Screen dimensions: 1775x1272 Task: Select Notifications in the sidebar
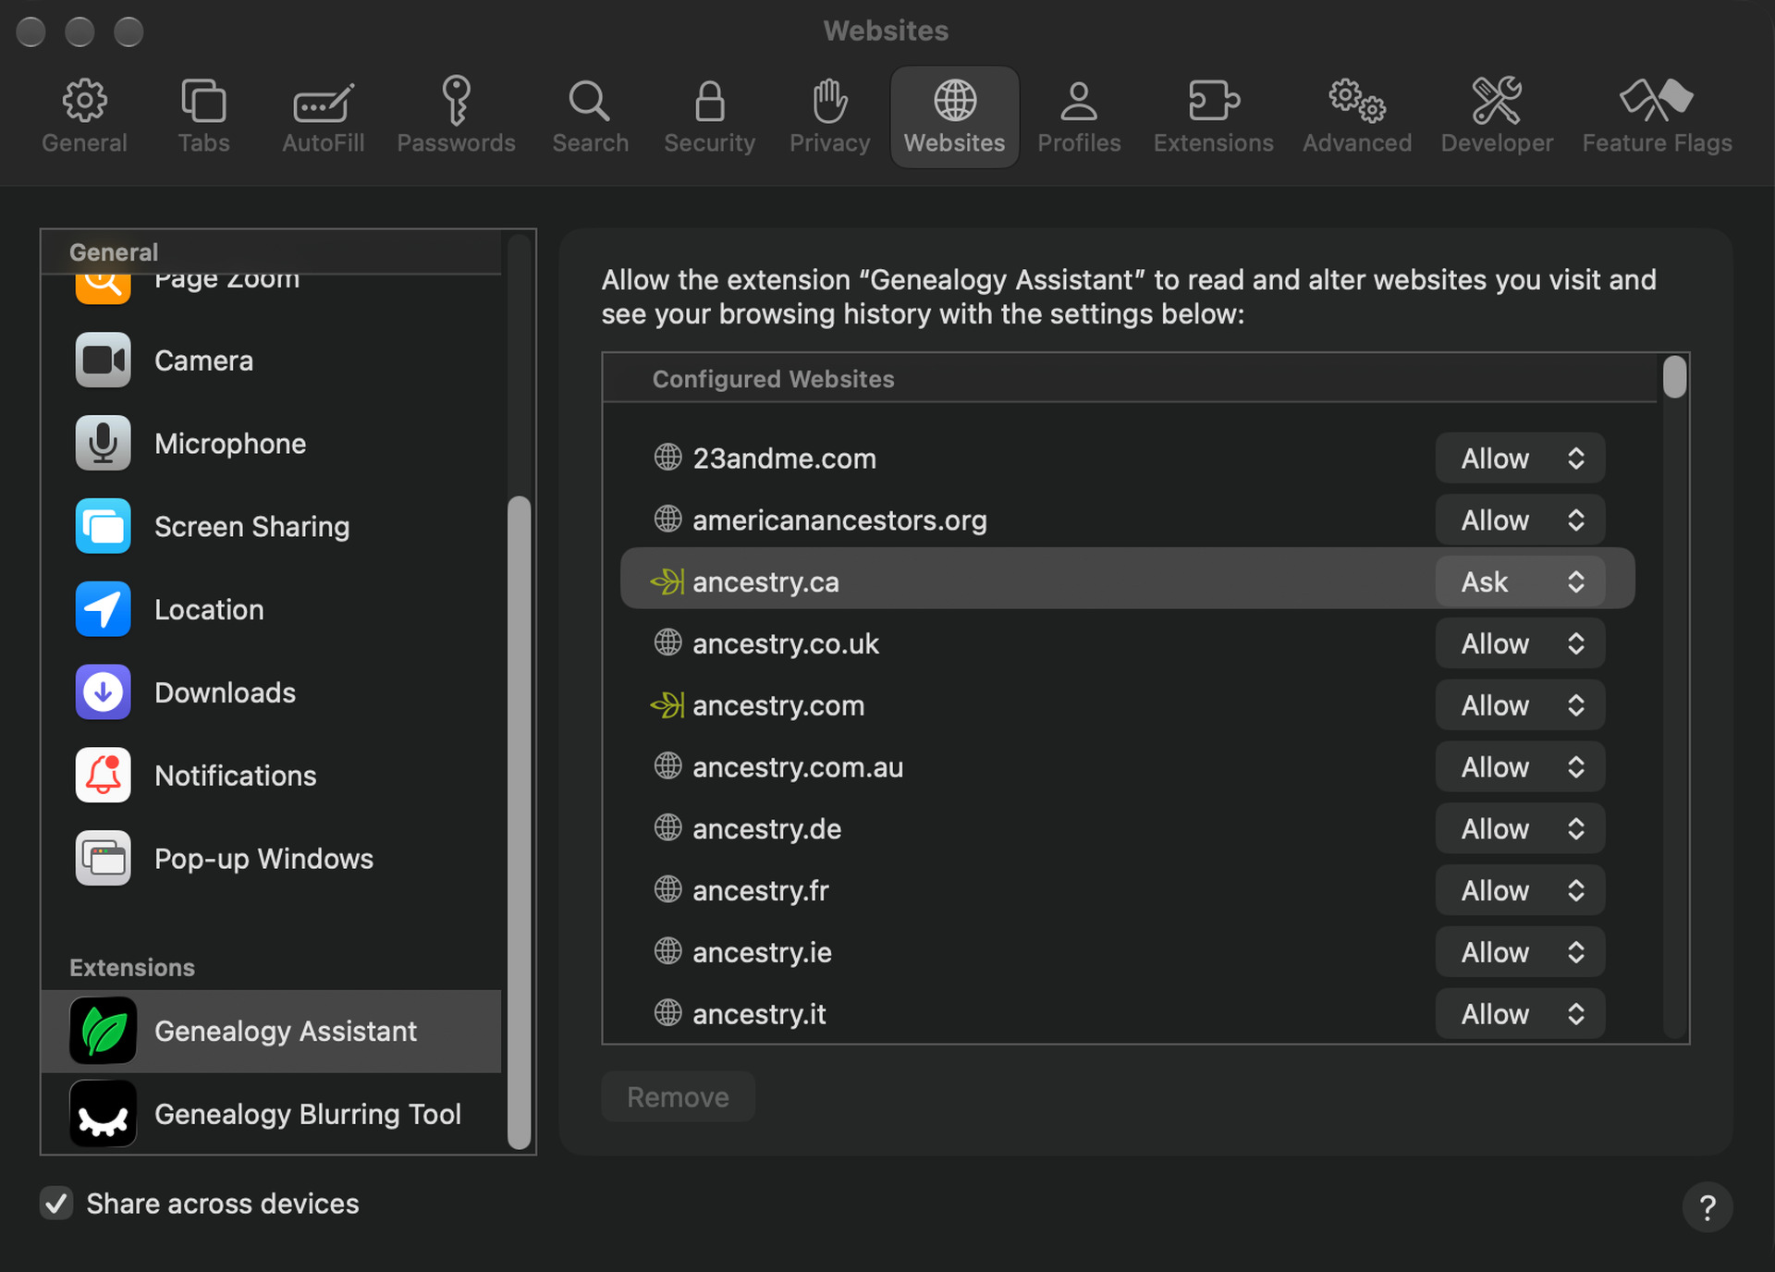pos(271,776)
